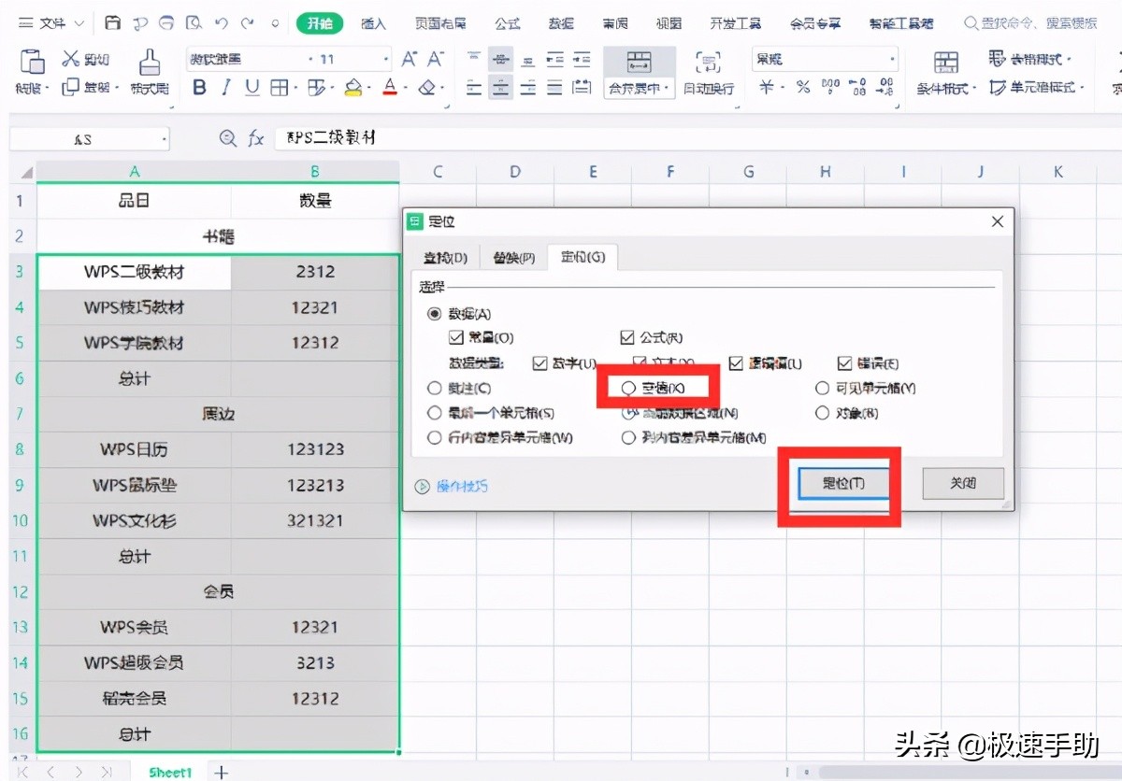The width and height of the screenshot is (1122, 781).
Task: Click the formula bar input field
Action: pyautogui.click(x=697, y=138)
